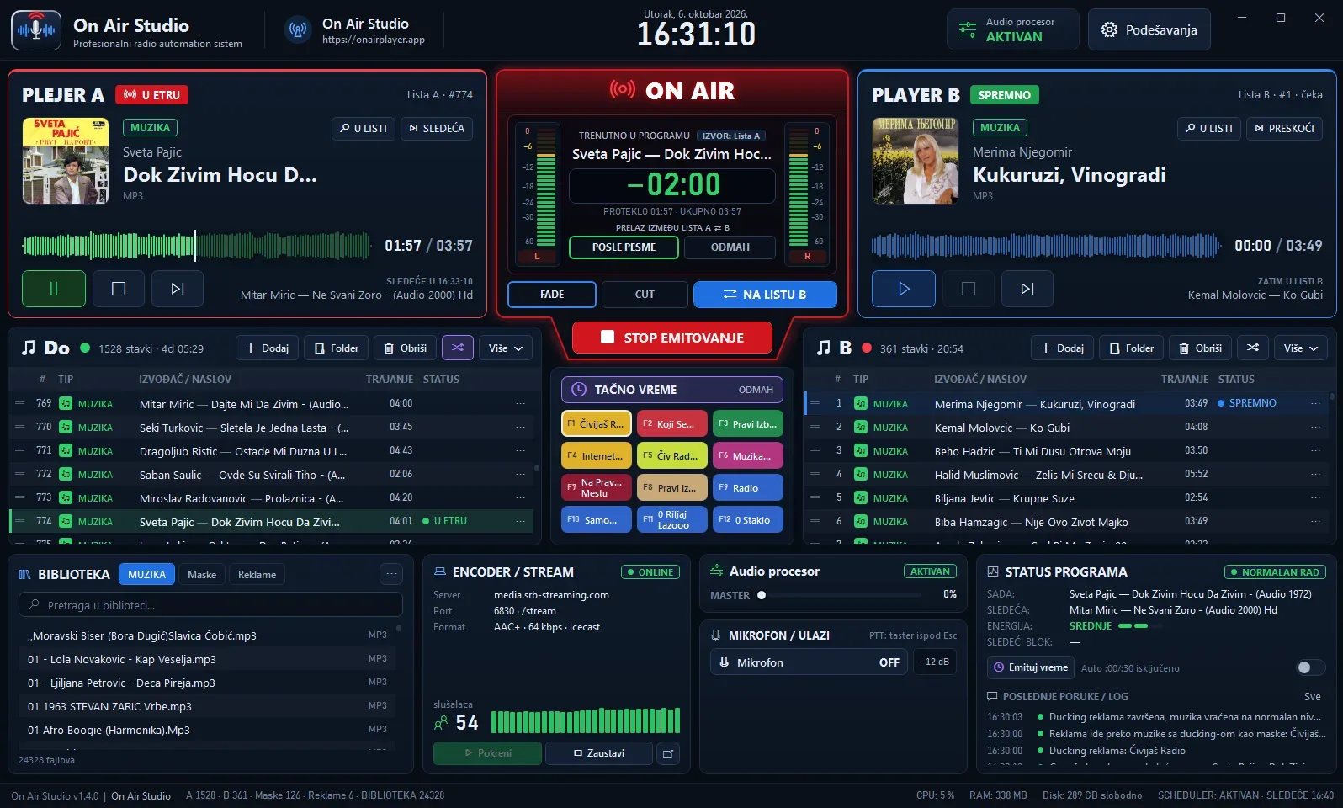Switch library to Maske tab
Screen dimensions: 1343x808
coord(202,574)
